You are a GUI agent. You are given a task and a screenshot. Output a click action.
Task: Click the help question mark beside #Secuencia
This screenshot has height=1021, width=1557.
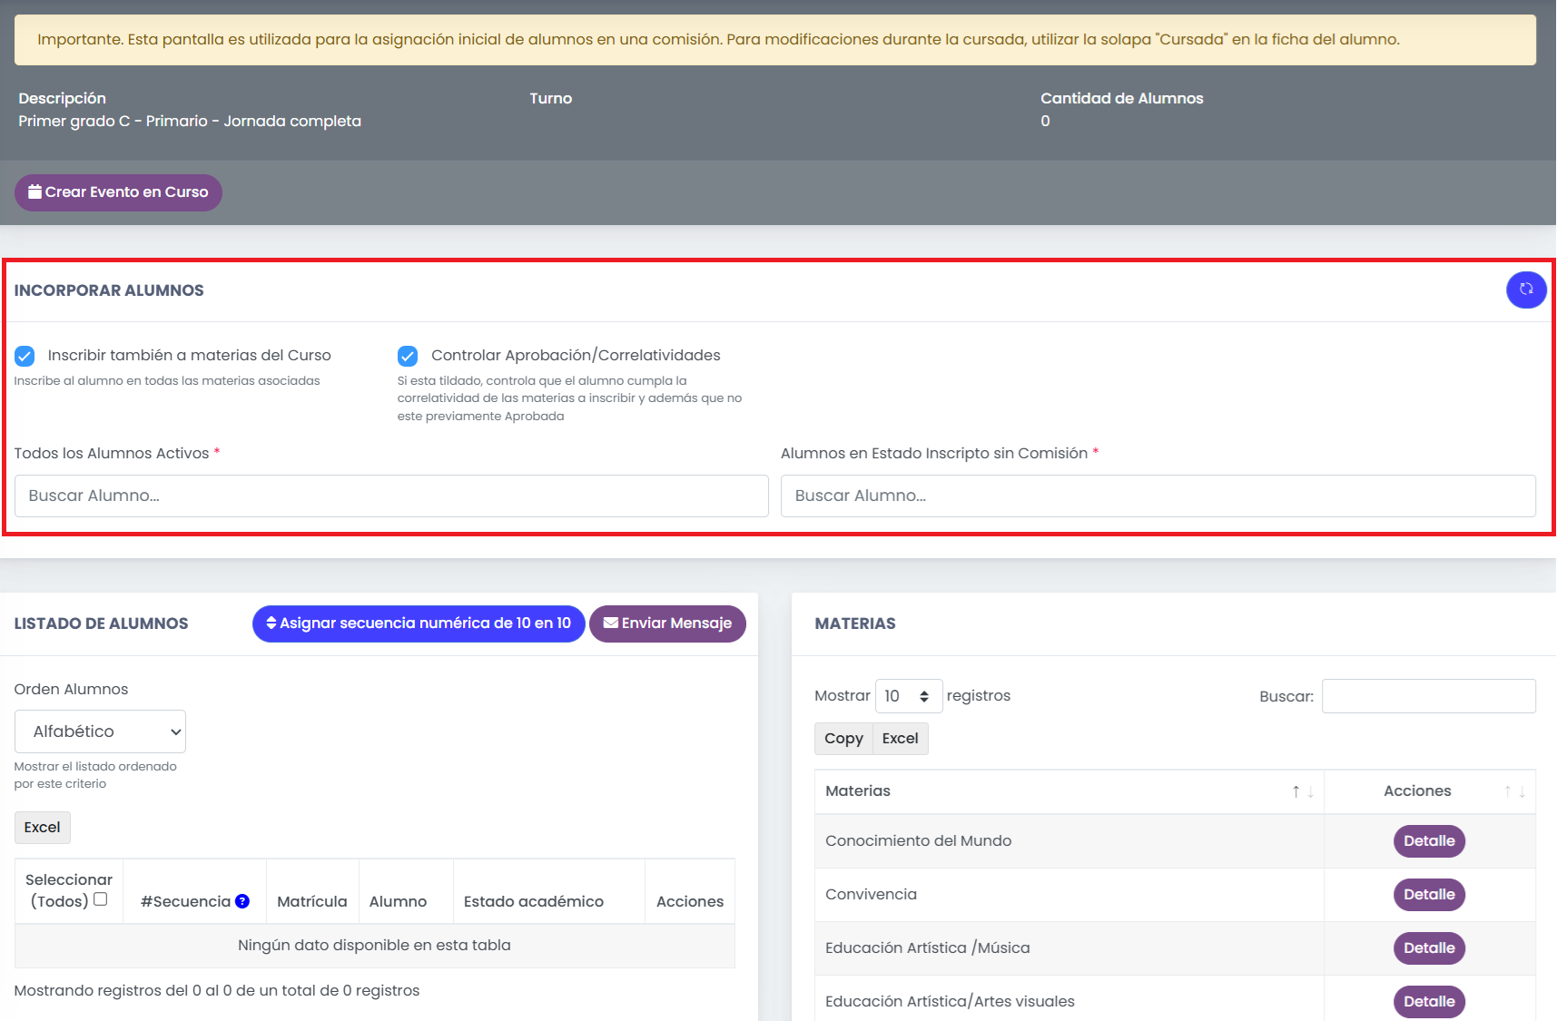pyautogui.click(x=242, y=901)
